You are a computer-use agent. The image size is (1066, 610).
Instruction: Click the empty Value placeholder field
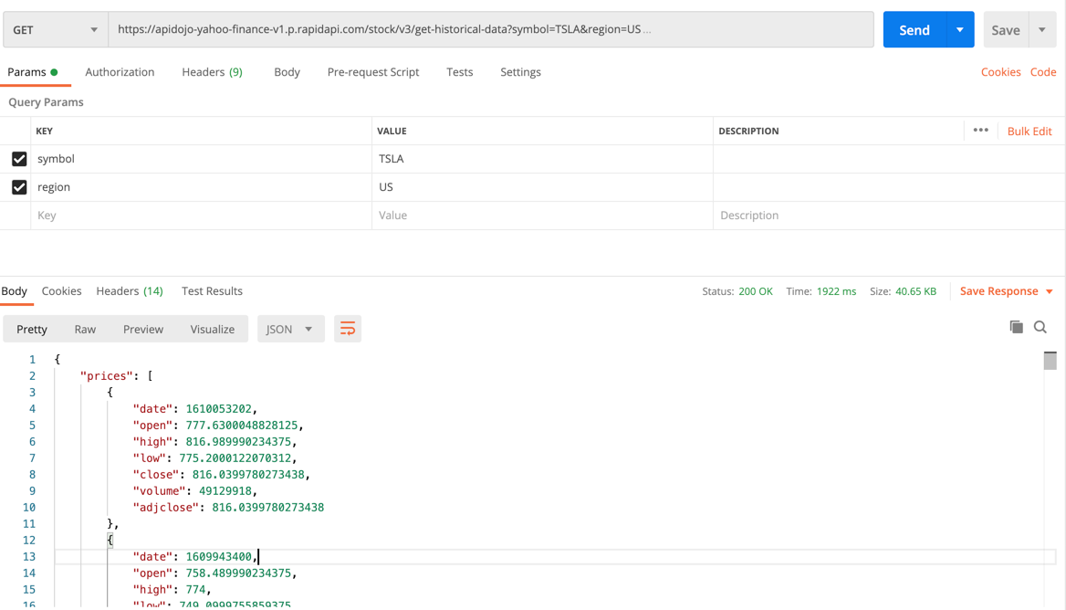[x=542, y=216]
